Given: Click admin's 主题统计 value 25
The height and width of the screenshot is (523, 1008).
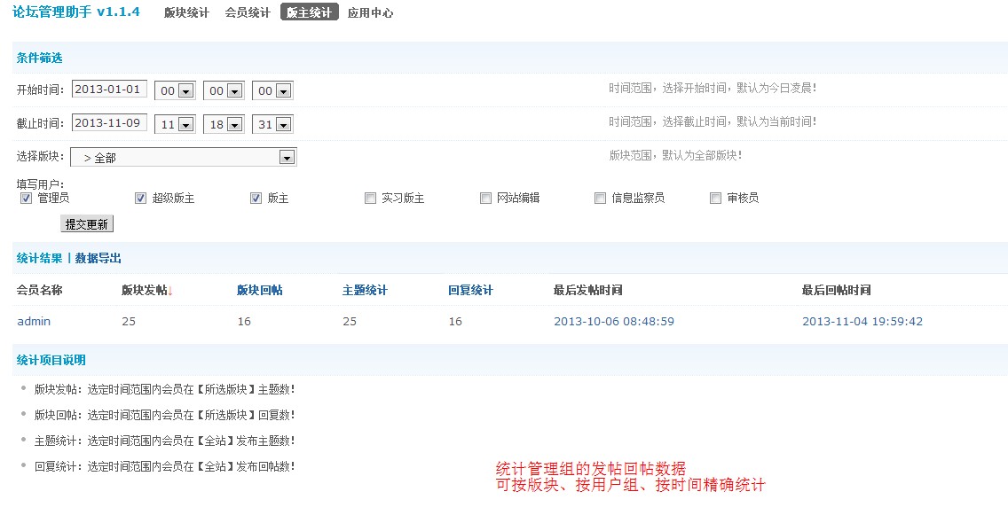Looking at the screenshot, I should coord(350,321).
